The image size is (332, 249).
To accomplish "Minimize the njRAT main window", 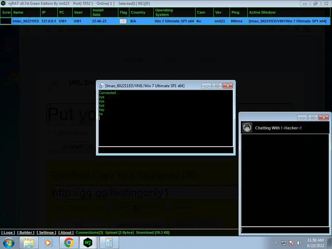I will pos(305,3).
